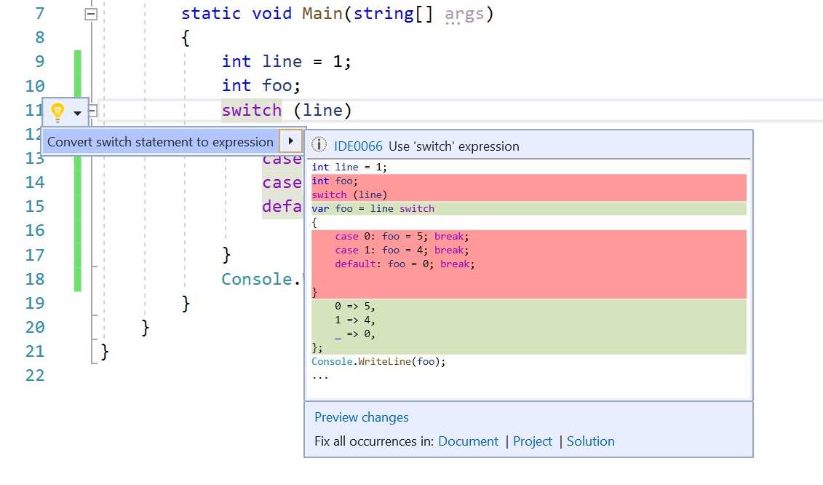Select 'Convert switch statement to expression'

160,141
